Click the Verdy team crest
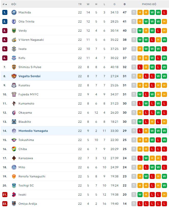 point(14,31)
